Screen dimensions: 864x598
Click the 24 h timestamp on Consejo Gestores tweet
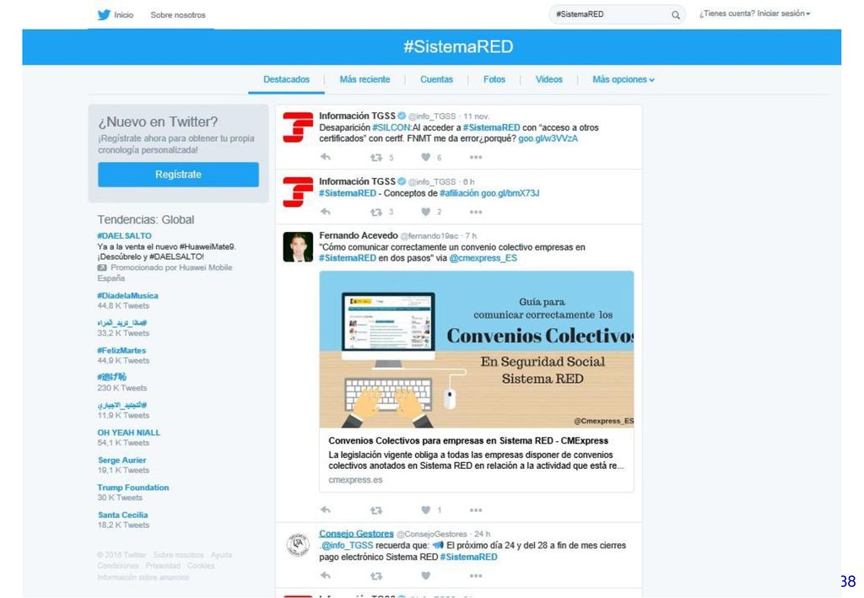click(x=482, y=534)
